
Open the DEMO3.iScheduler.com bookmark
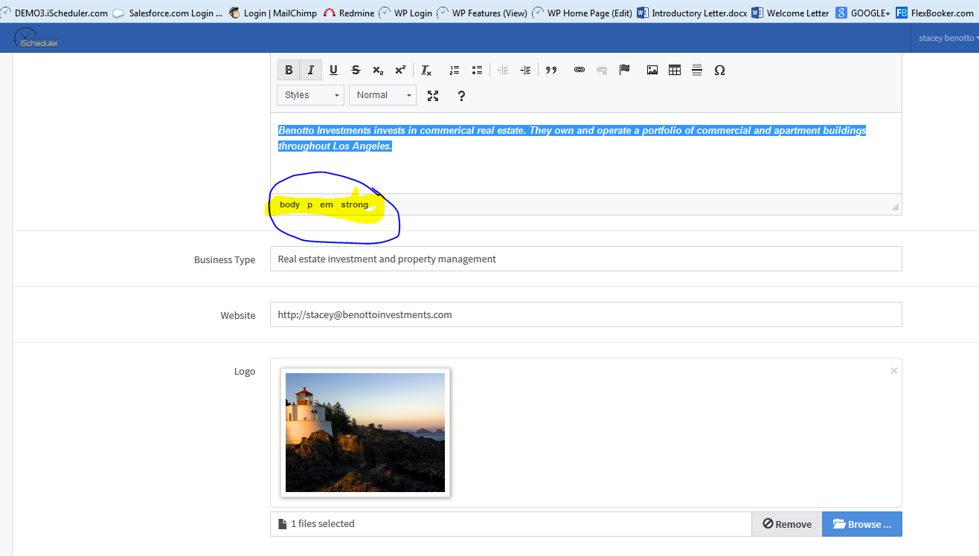[x=54, y=13]
